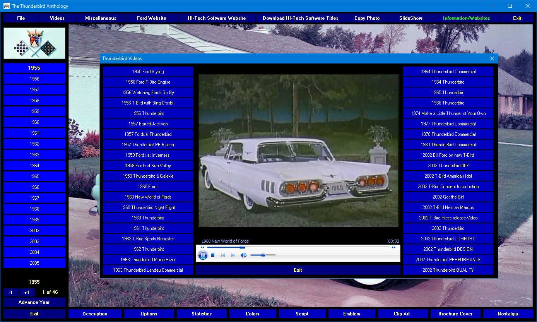Select the 2005 year button
Image resolution: width=537 pixels, height=322 pixels.
pyautogui.click(x=34, y=263)
